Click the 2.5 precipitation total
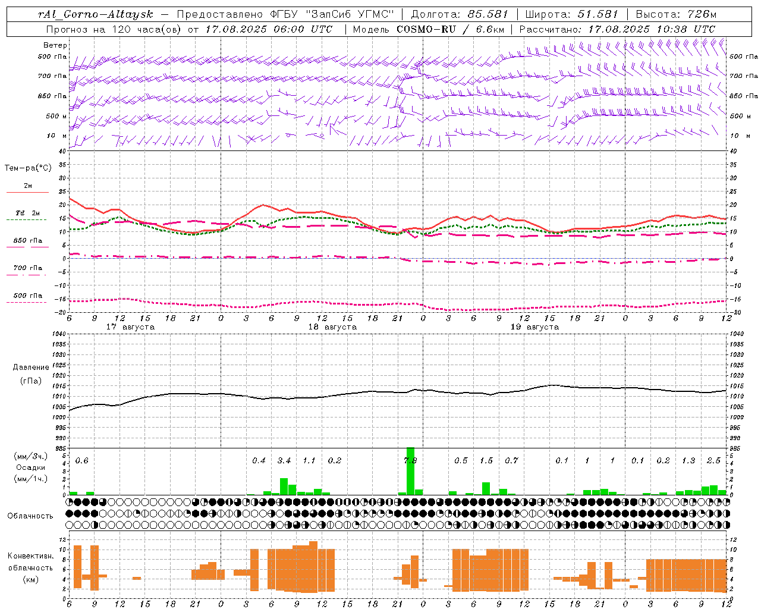This screenshot has width=761, height=609. click(714, 460)
